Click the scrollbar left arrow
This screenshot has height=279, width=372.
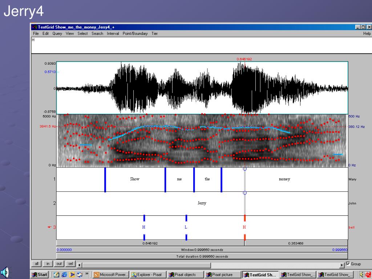[80, 265]
